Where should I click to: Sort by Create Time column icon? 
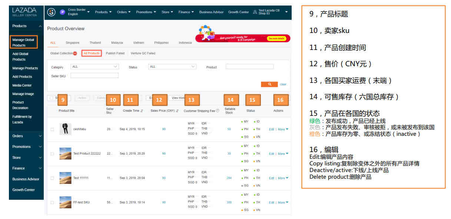point(142,111)
